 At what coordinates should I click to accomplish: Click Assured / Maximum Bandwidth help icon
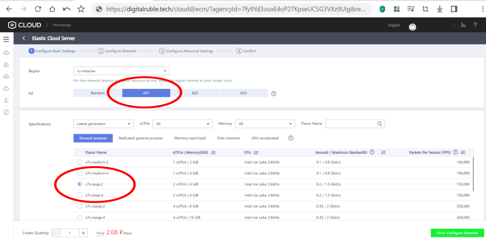coord(372,152)
